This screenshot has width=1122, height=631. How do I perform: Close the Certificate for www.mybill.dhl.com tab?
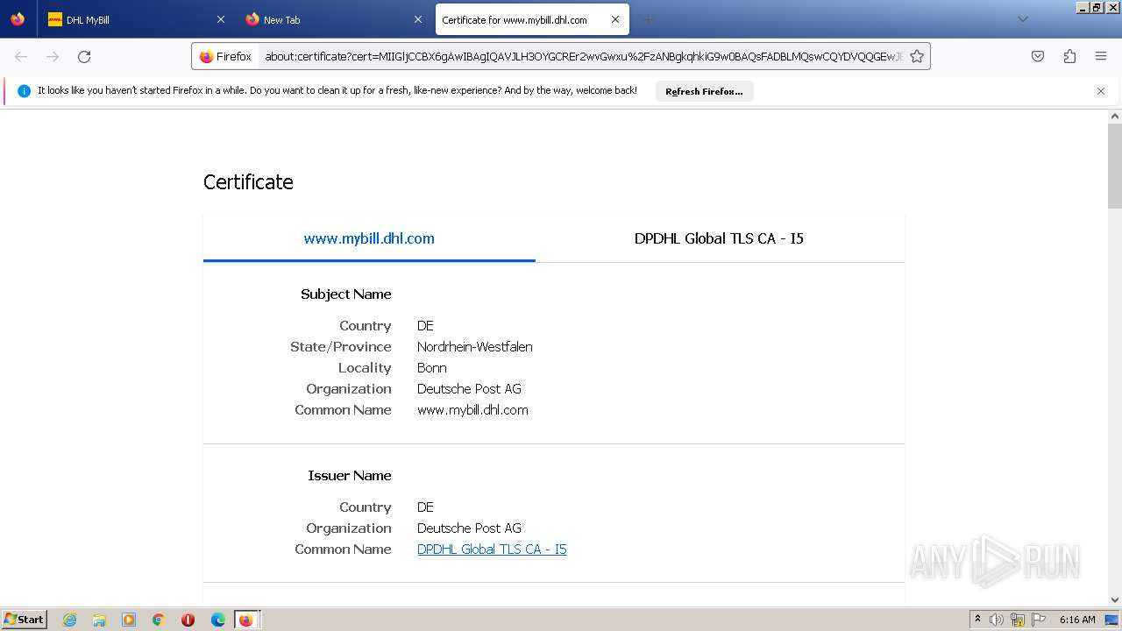615,19
